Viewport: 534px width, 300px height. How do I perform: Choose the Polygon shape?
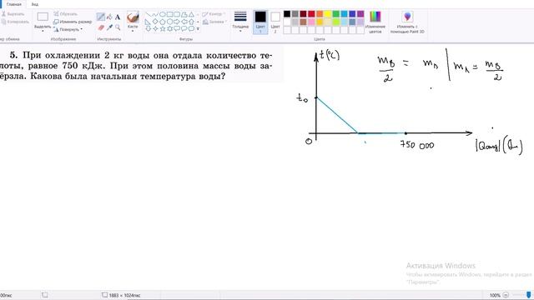click(x=184, y=15)
